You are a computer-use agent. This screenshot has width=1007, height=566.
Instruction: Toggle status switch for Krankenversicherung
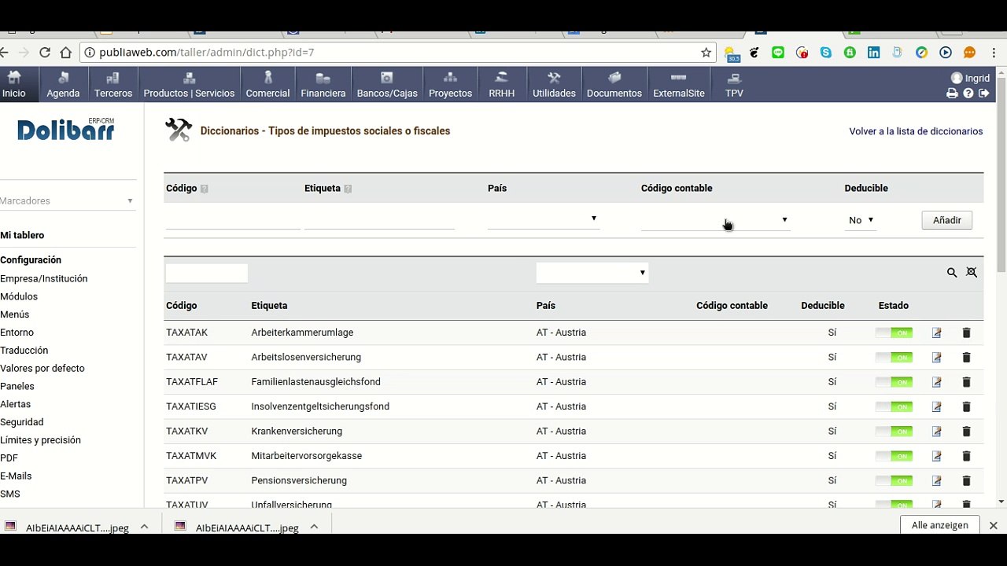(894, 432)
